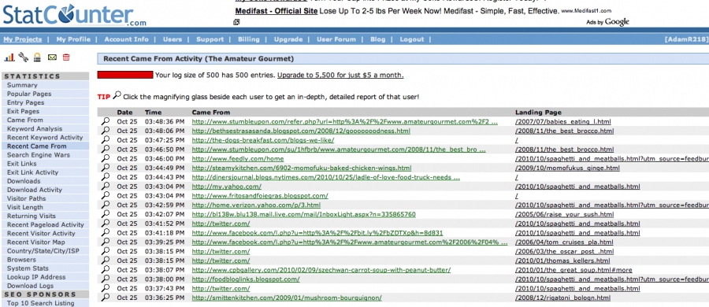
Task: Open landing page /2005/06/raise_your_sush.html
Action: click(x=564, y=214)
